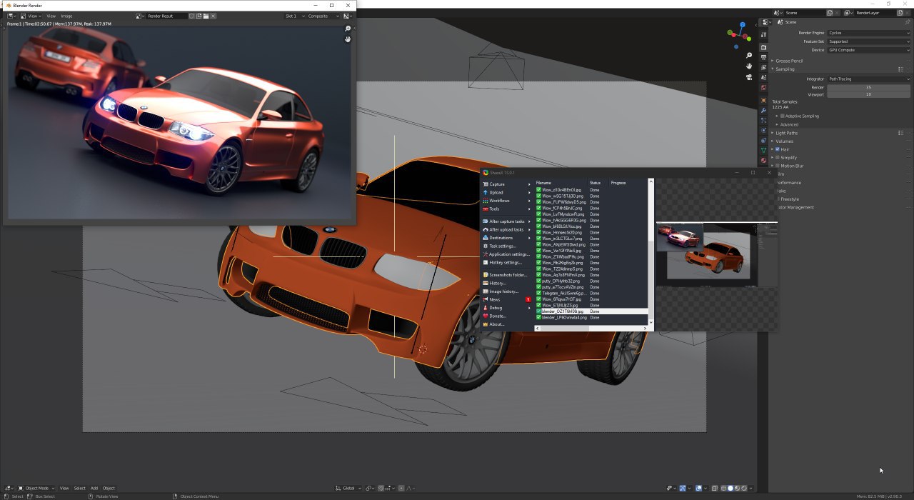This screenshot has height=500, width=914.
Task: Open the Integrator dropdown (Path Tracing)
Action: 868,79
